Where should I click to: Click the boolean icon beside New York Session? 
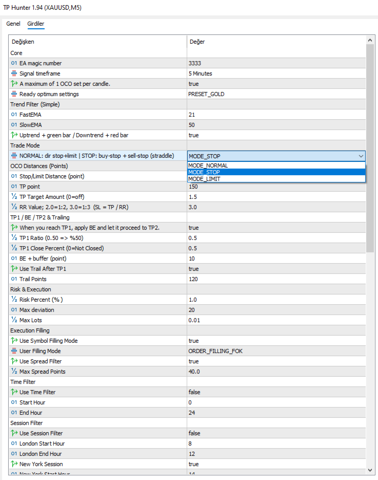pos(14,464)
